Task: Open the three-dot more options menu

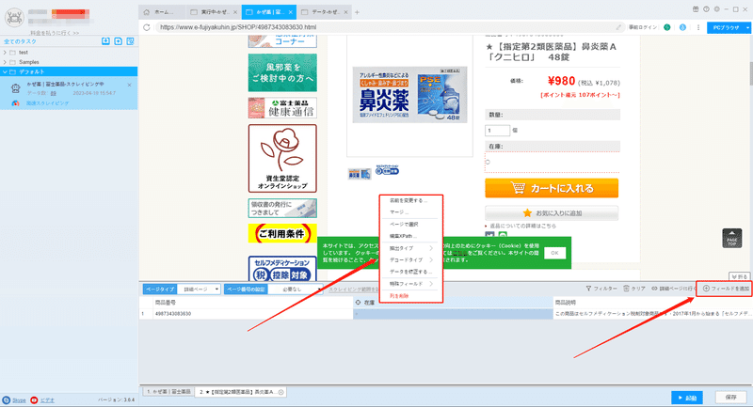Action: click(698, 27)
